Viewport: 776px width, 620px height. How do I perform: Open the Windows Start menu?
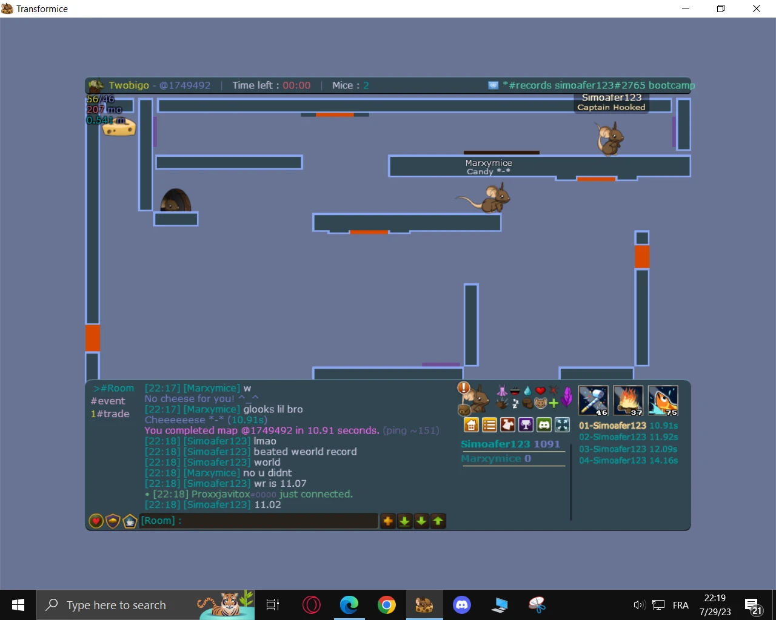point(18,605)
